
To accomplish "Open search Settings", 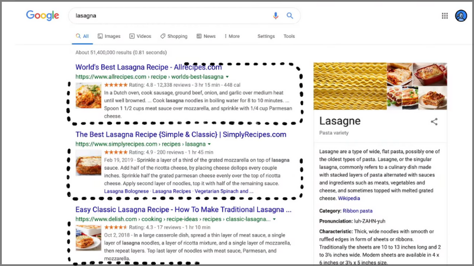I will click(266, 36).
